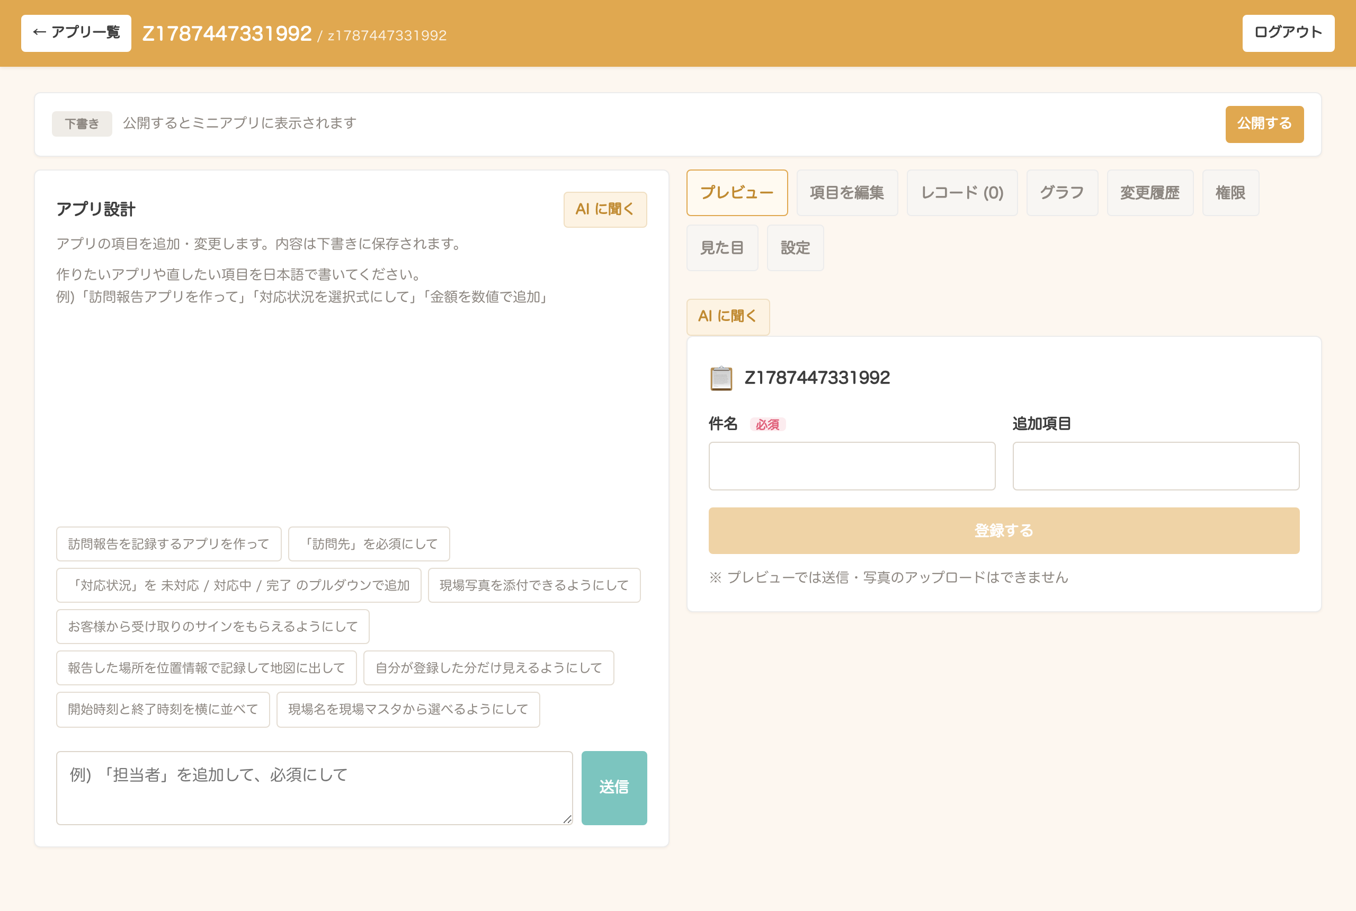Click the 登録する button in the preview

(x=1003, y=531)
